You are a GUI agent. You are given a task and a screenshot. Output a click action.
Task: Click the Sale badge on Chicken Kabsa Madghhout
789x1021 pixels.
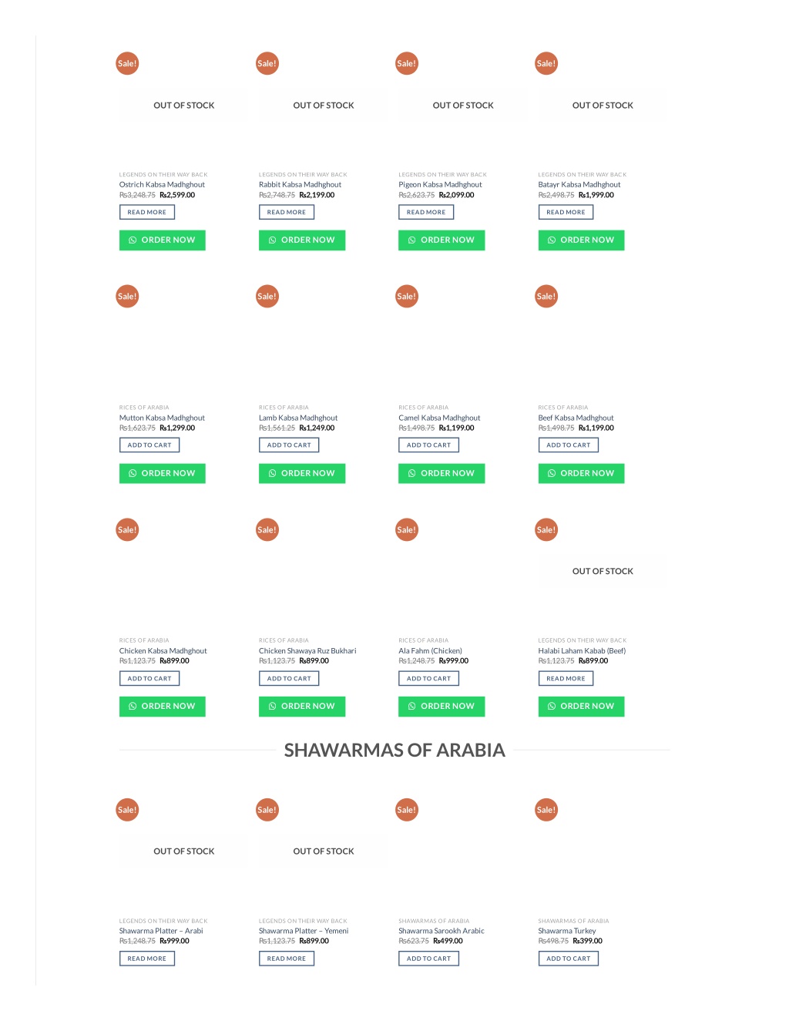pyautogui.click(x=127, y=530)
